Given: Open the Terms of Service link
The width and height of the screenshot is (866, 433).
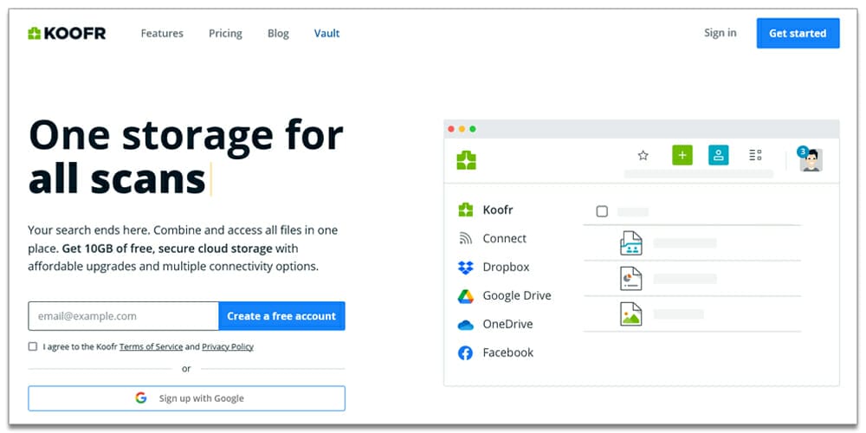Looking at the screenshot, I should pos(151,347).
